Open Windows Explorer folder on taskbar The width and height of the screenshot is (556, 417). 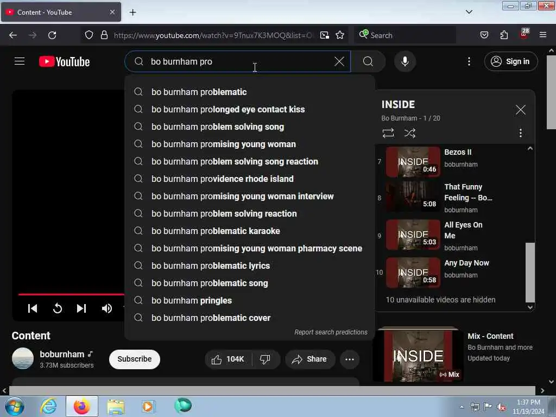116,406
